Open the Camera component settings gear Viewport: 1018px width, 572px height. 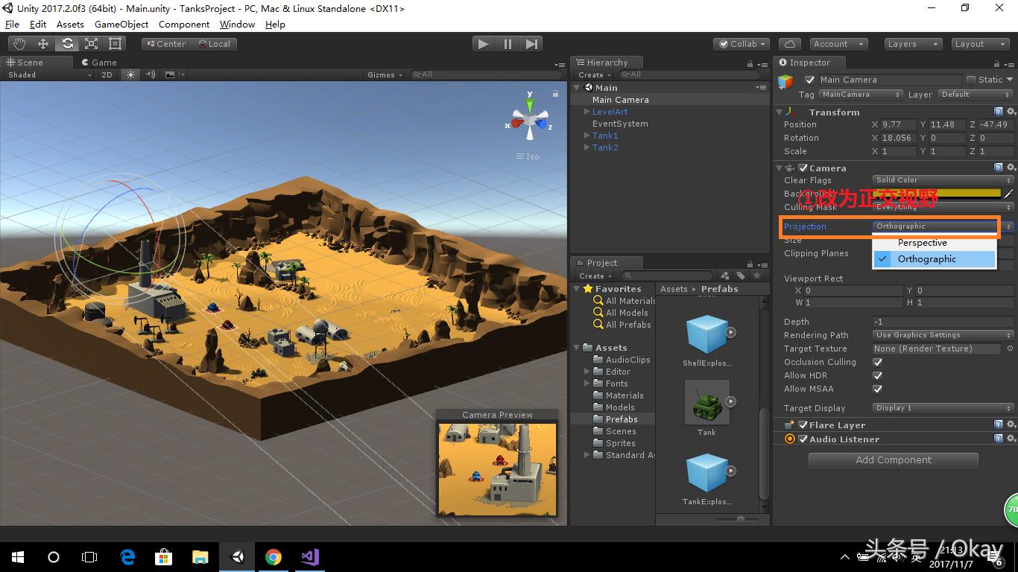pos(1010,168)
